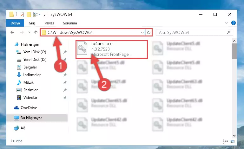Expand the ribbon with the chevron
244x149 pixels.
tap(227, 23)
